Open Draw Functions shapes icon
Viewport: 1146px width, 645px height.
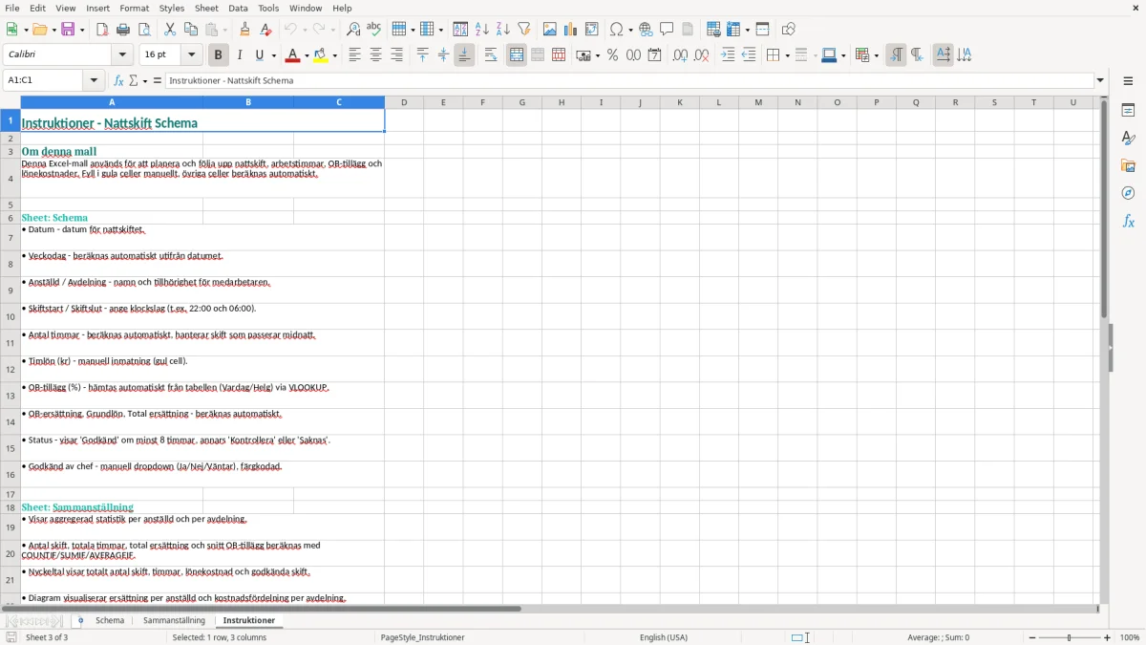point(788,30)
